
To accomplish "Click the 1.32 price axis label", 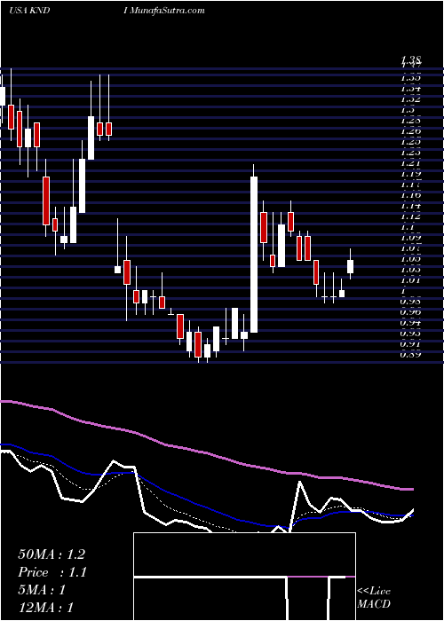I will pos(410,98).
